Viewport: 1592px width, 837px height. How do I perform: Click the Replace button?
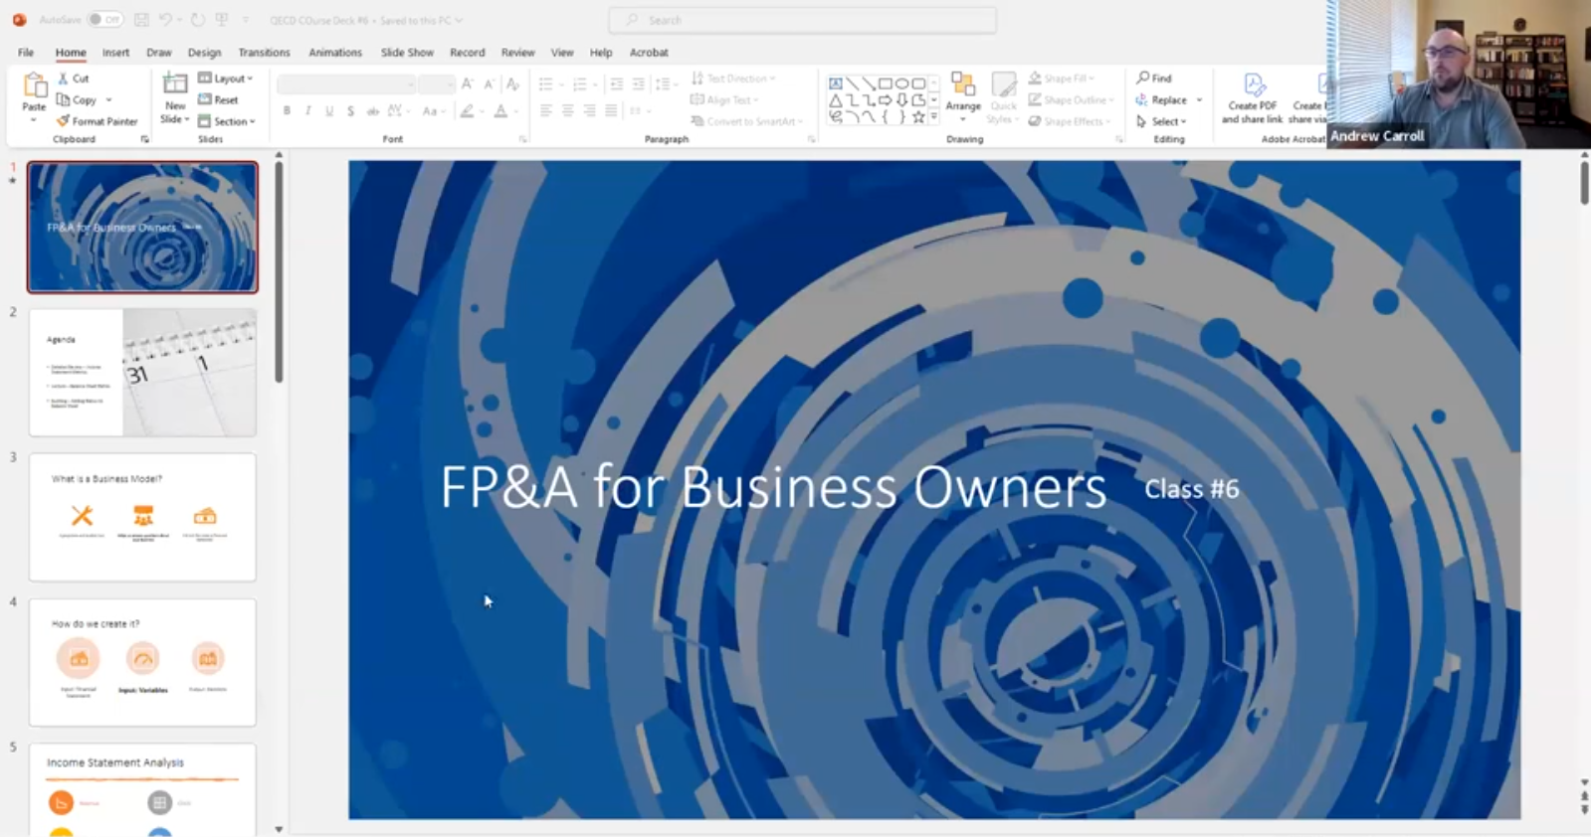1162,100
